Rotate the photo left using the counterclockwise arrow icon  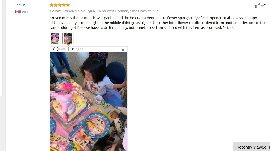click(x=56, y=49)
